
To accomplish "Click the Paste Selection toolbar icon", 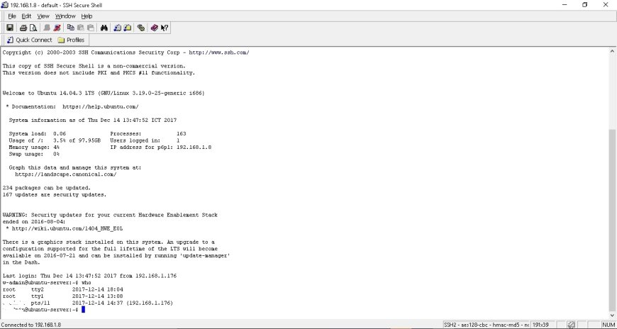I will (x=91, y=28).
